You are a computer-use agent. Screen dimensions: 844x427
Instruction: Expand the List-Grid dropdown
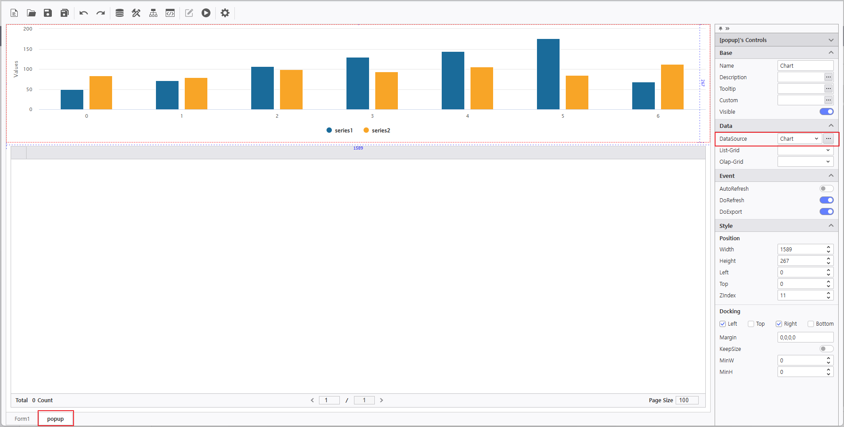pos(805,150)
